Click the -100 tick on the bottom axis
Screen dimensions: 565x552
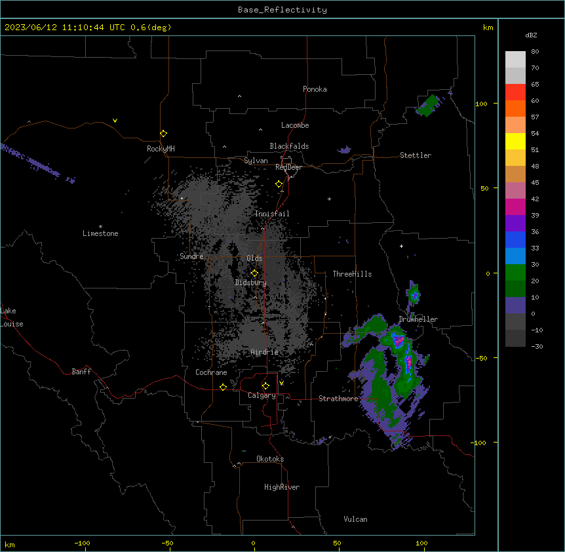coord(82,543)
